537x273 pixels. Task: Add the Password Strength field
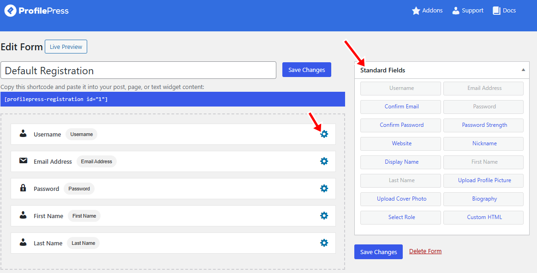(483, 125)
